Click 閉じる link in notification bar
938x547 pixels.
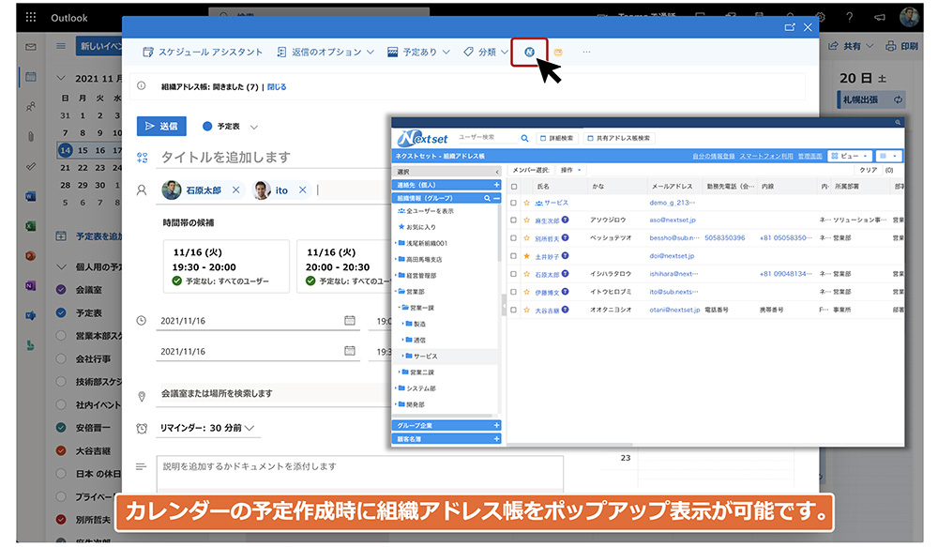277,86
